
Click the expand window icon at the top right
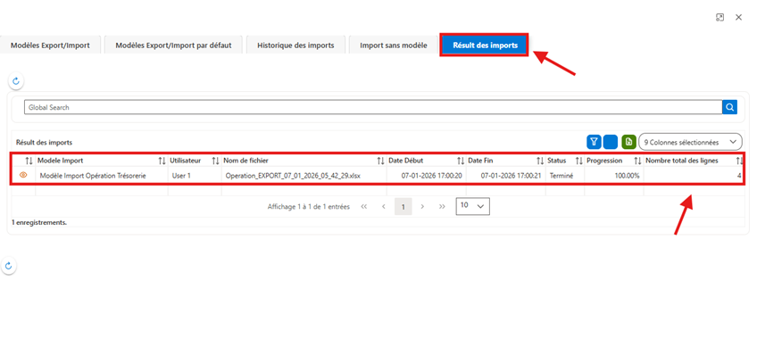click(720, 17)
